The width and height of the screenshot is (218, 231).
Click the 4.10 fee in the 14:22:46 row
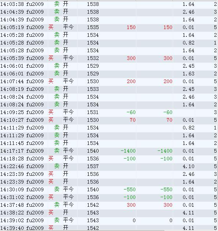(x=189, y=167)
